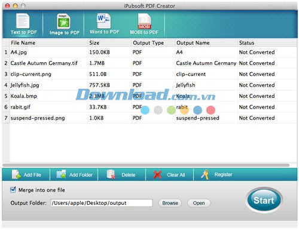Select Jellyfish.jpg file name
The image size is (299, 231).
[25, 85]
